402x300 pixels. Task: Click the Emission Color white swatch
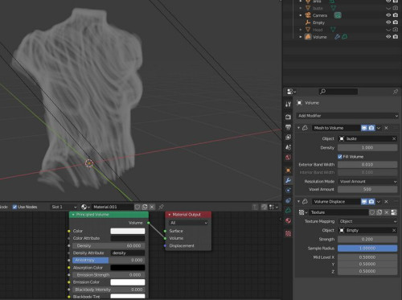128,282
